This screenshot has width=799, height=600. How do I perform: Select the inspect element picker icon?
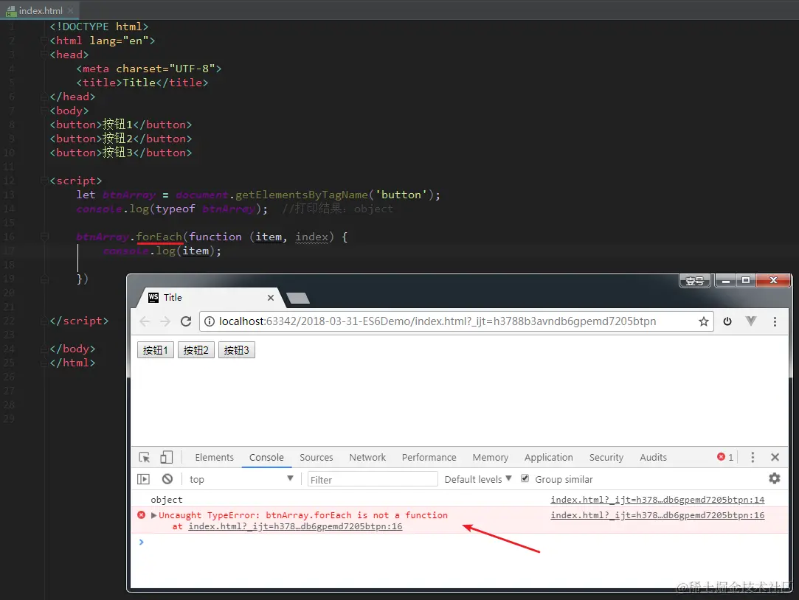tap(144, 458)
